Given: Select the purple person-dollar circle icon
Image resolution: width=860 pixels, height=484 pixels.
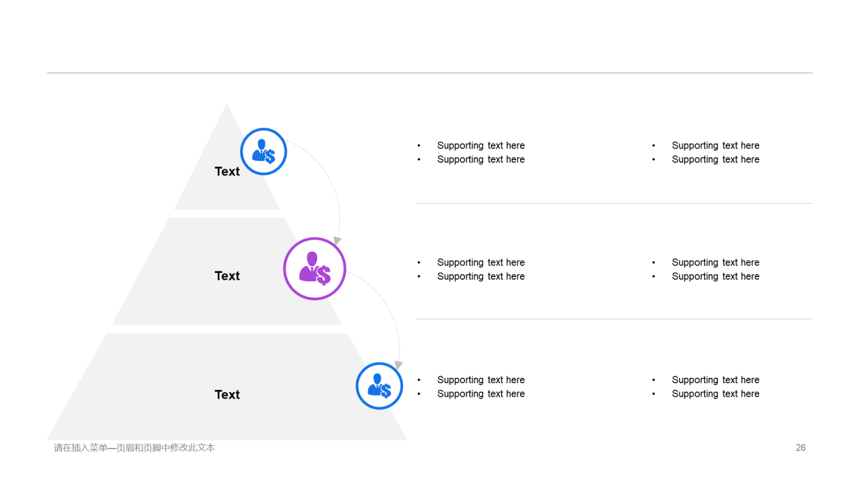Looking at the screenshot, I should click(314, 268).
